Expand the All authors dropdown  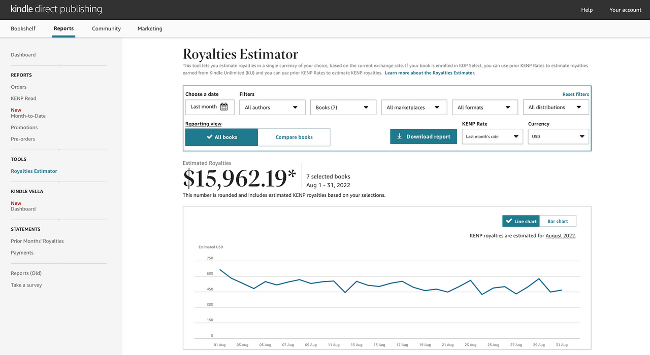click(x=272, y=108)
